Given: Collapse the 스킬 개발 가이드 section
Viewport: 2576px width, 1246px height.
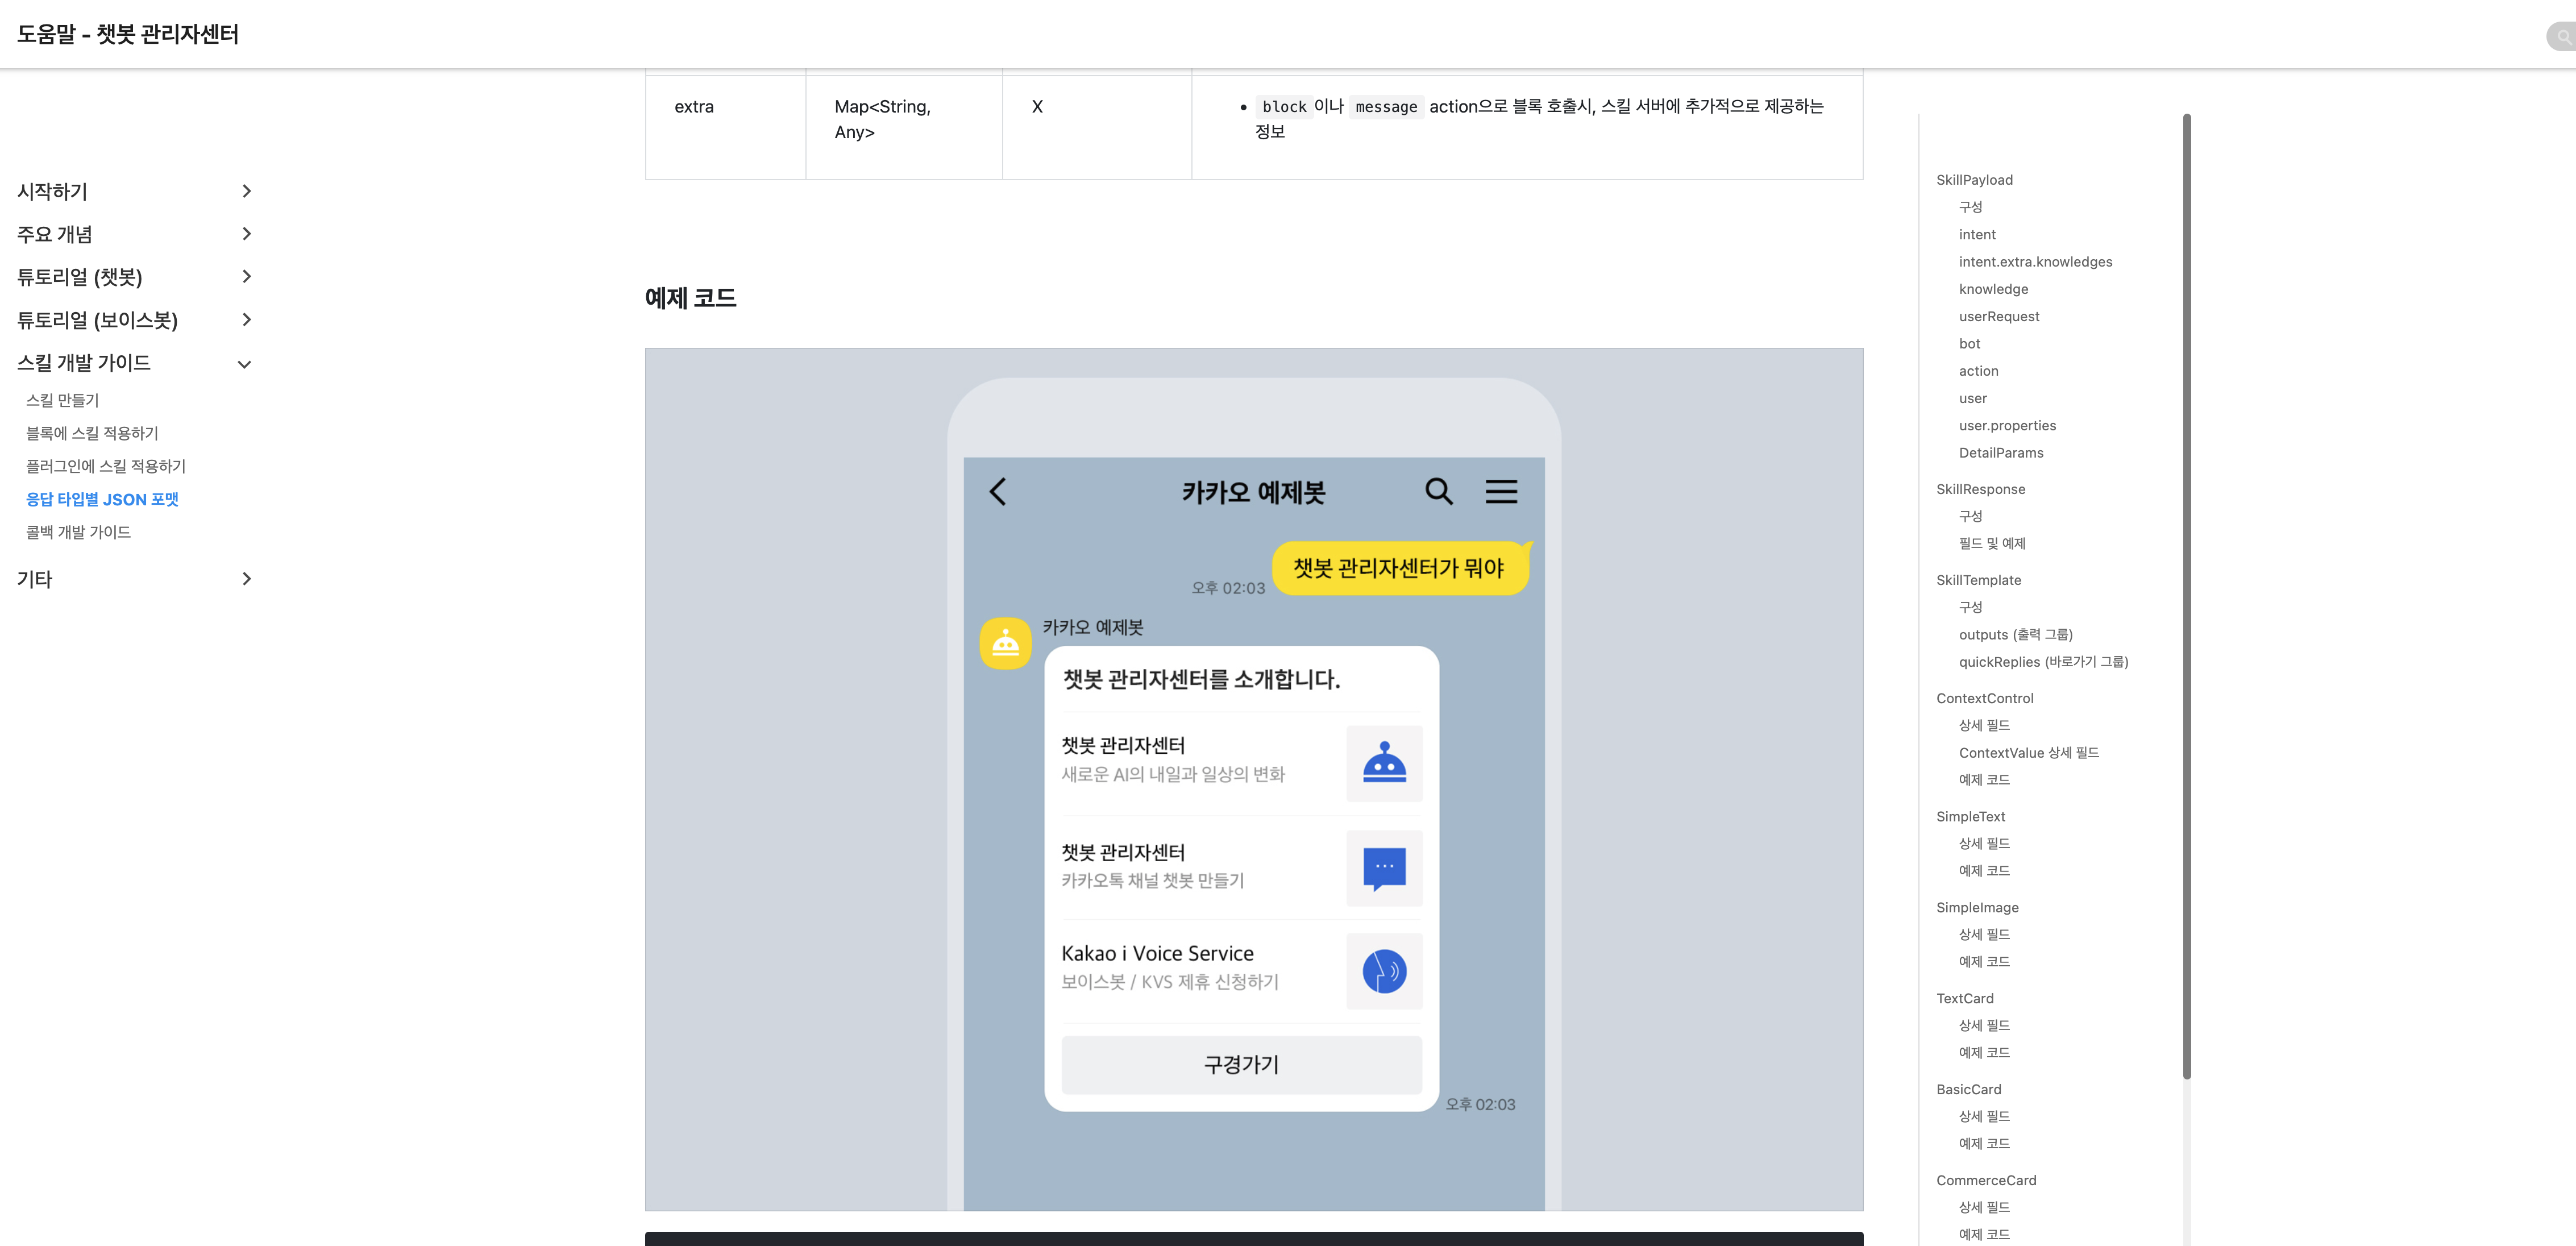Looking at the screenshot, I should pyautogui.click(x=244, y=364).
